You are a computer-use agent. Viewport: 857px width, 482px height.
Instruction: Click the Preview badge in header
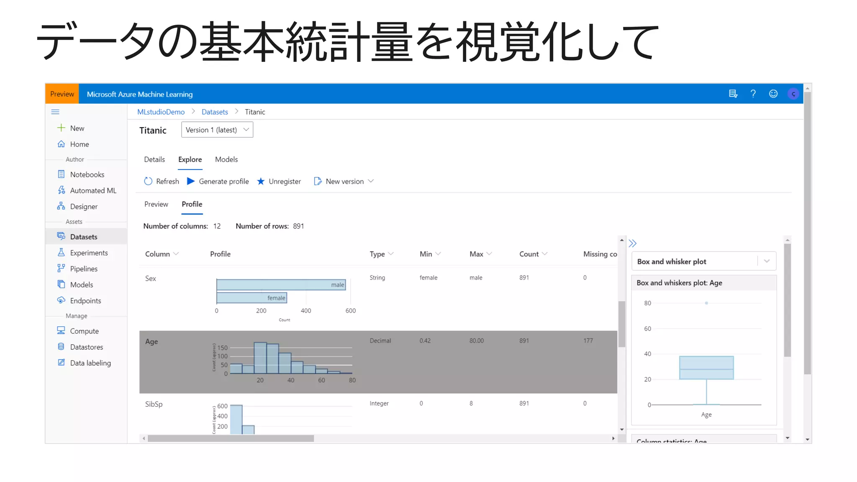tap(62, 94)
